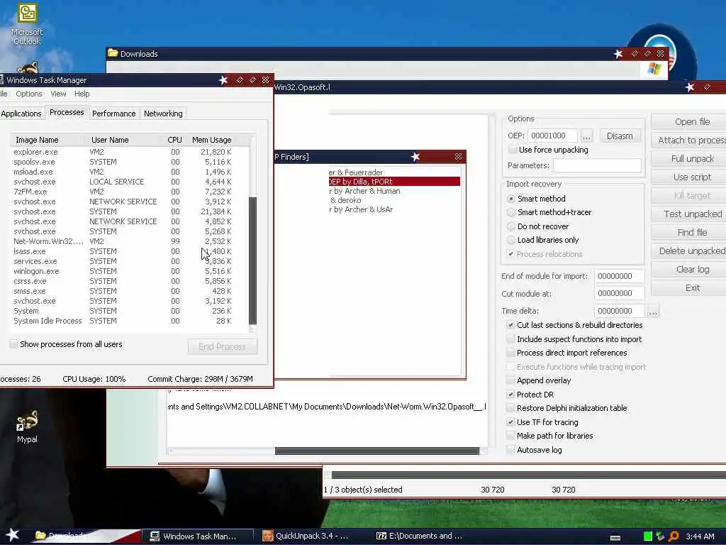
Task: Switch to the Performance tab
Action: pos(114,114)
